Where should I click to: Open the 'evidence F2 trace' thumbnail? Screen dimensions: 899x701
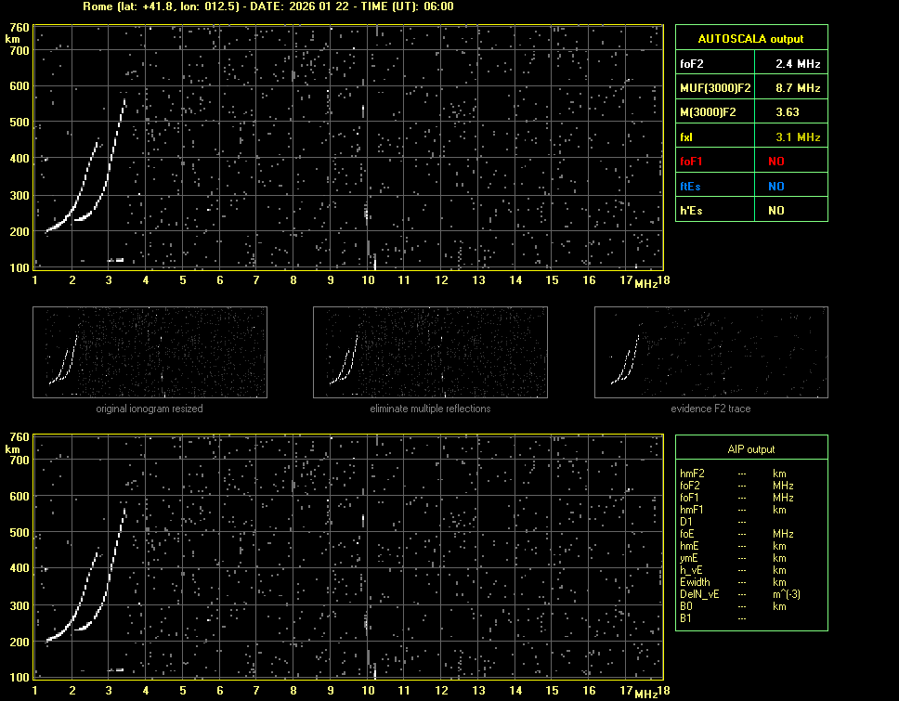[x=710, y=352]
